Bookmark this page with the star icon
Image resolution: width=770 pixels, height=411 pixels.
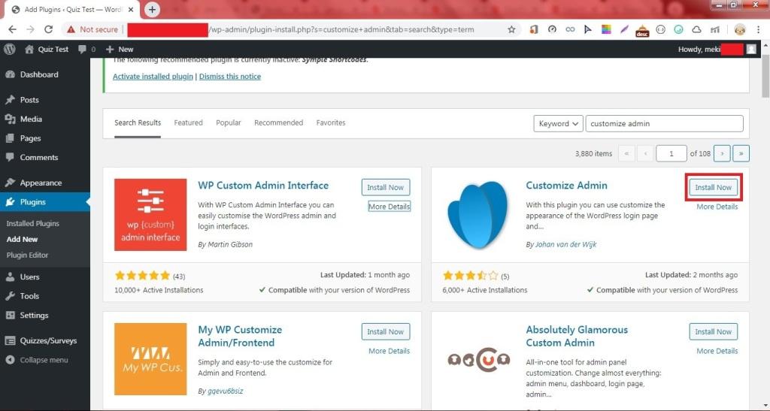(511, 29)
